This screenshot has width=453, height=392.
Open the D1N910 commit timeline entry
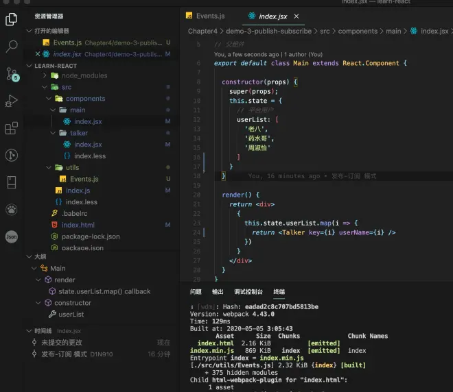click(101, 354)
